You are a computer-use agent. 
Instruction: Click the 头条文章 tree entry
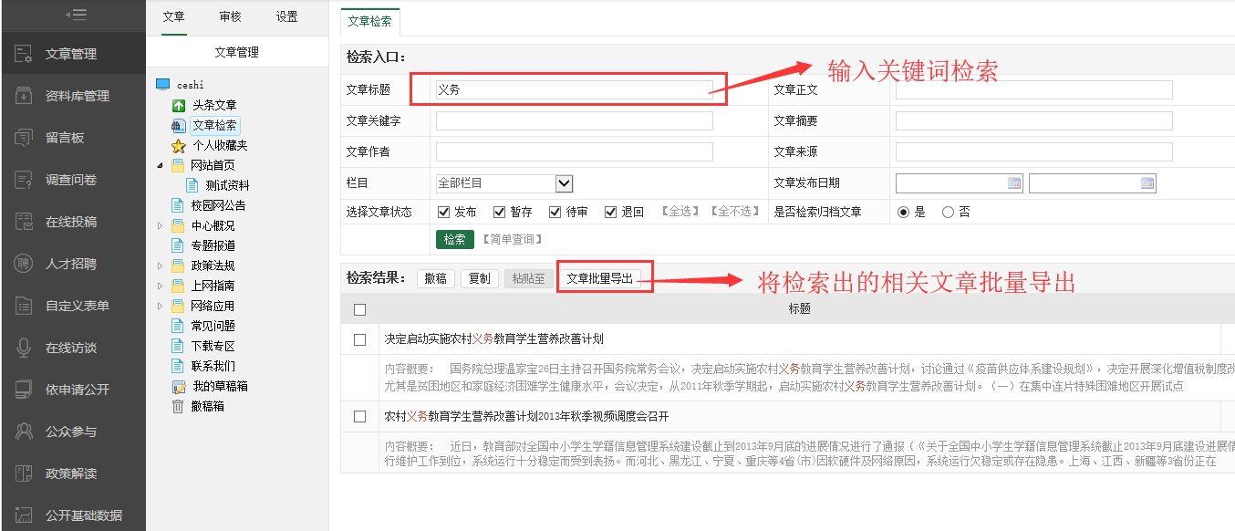coord(213,105)
